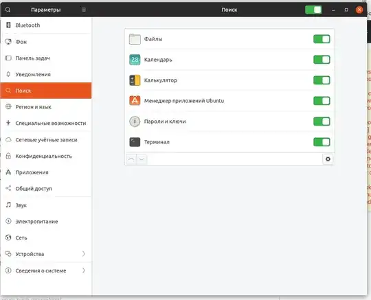Select the Калькулятор row in list
The height and width of the screenshot is (300, 371).
(x=229, y=80)
